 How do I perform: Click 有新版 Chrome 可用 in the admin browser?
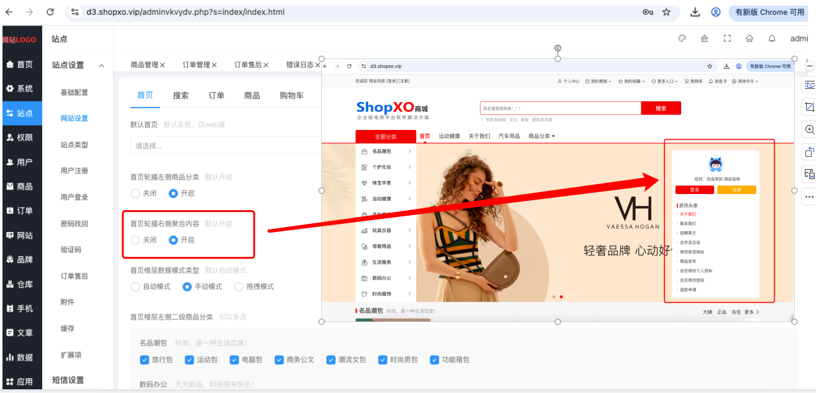click(x=770, y=12)
